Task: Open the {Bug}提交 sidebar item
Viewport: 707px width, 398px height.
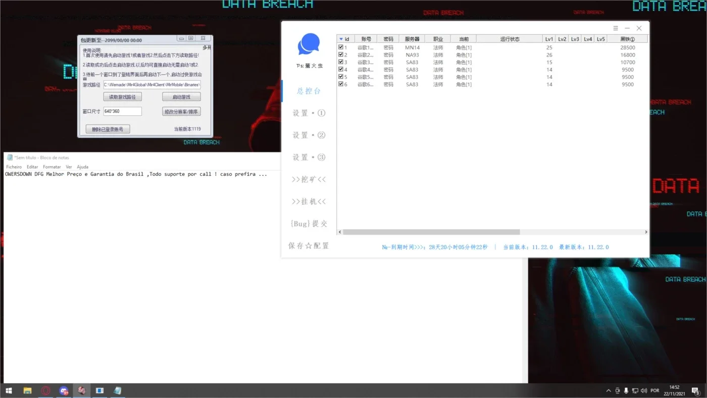Action: click(x=309, y=224)
